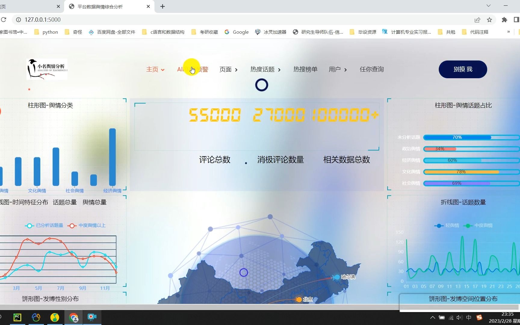The image size is (520, 325).
Task: Show more bookmarks with the » arrow
Action: [509, 32]
